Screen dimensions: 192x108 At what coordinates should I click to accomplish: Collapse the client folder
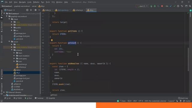coord(9,19)
